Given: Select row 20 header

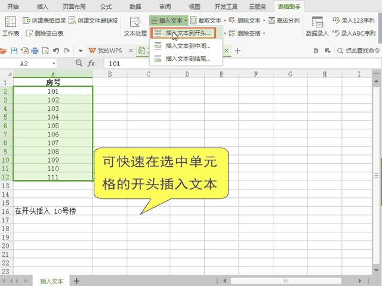Looking at the screenshot, I should (5, 245).
